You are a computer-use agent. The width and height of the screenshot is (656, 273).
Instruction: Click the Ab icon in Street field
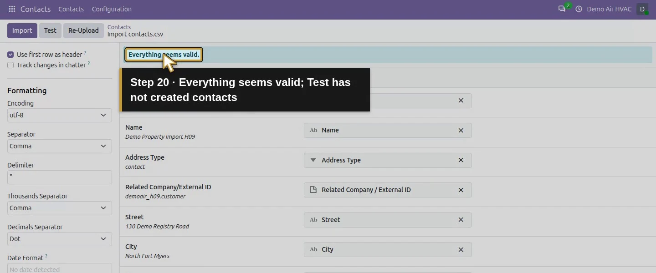point(313,220)
